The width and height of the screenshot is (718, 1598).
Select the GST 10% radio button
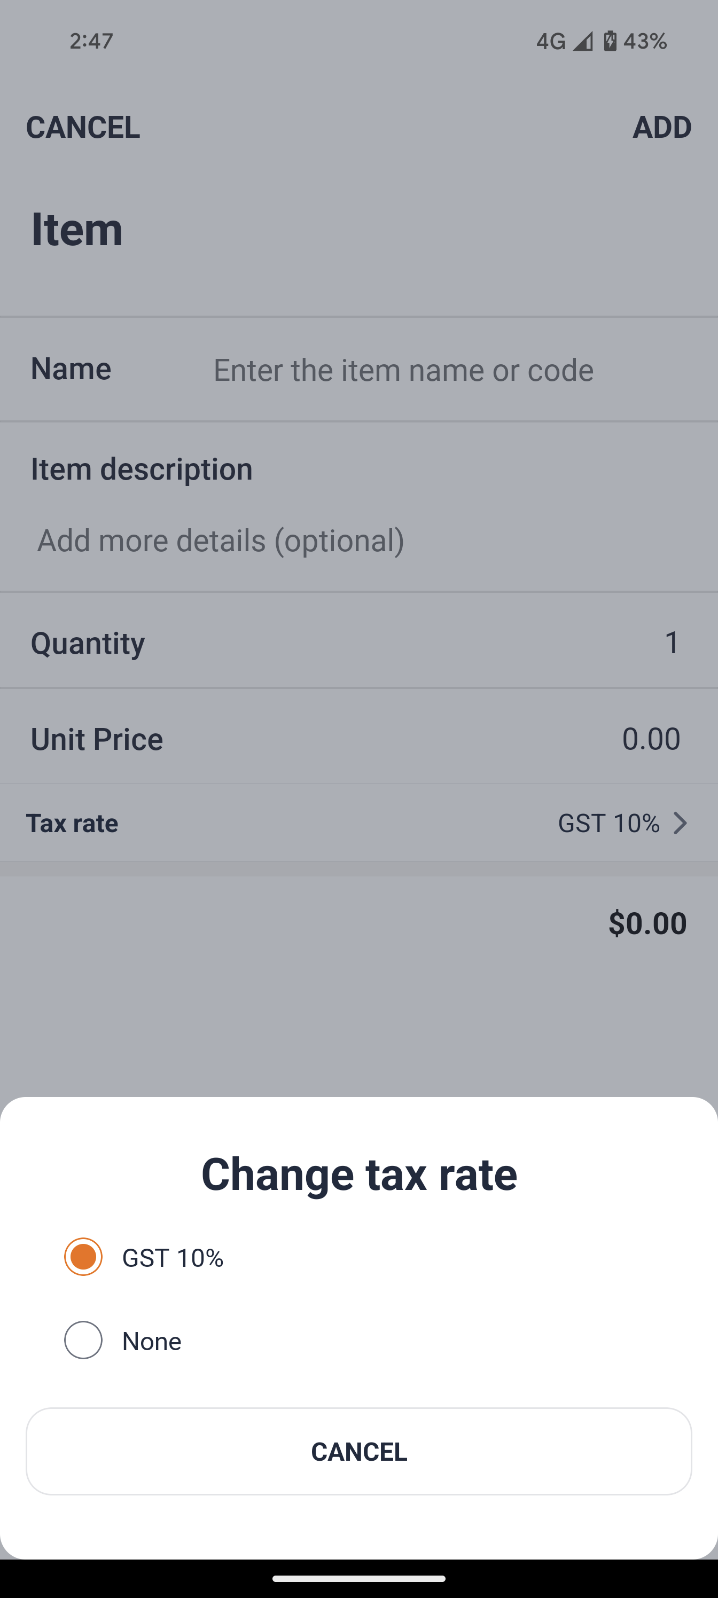(83, 1257)
